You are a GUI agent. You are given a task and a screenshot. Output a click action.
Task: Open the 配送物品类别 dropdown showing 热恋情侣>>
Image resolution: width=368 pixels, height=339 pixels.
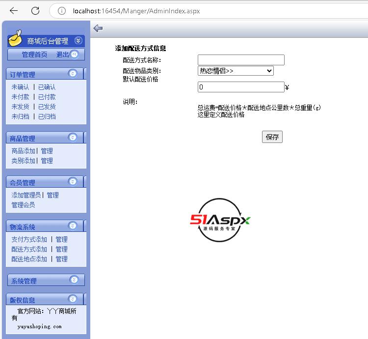236,71
